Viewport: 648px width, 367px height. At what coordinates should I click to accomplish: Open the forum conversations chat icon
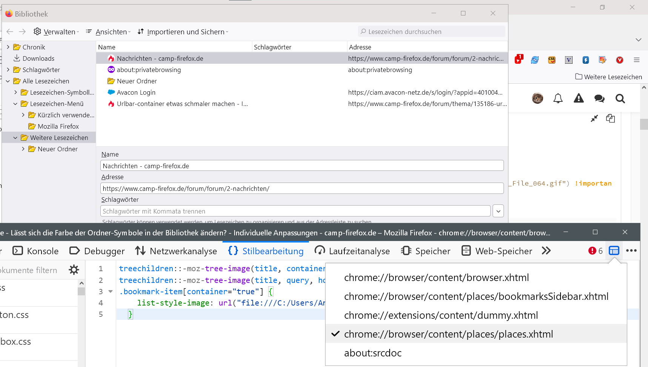[x=599, y=98]
